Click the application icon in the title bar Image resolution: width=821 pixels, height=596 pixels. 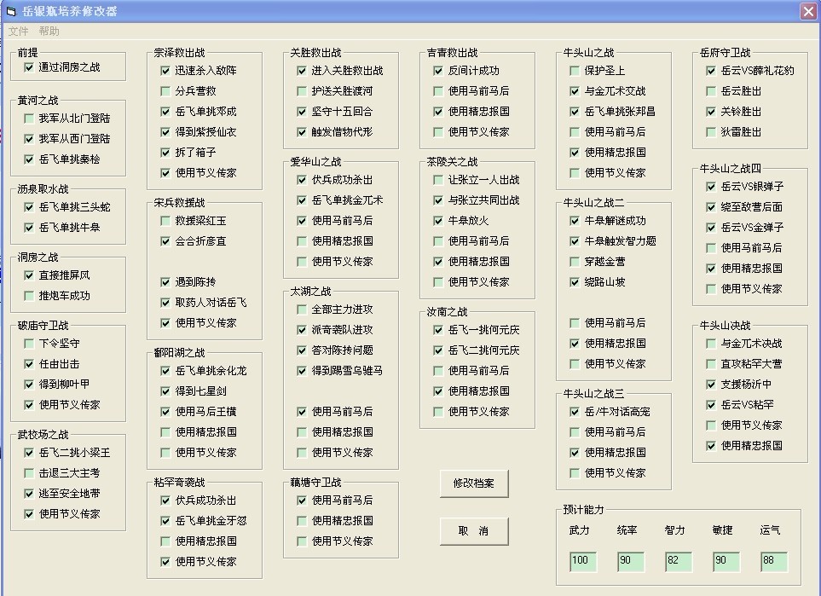pyautogui.click(x=10, y=11)
